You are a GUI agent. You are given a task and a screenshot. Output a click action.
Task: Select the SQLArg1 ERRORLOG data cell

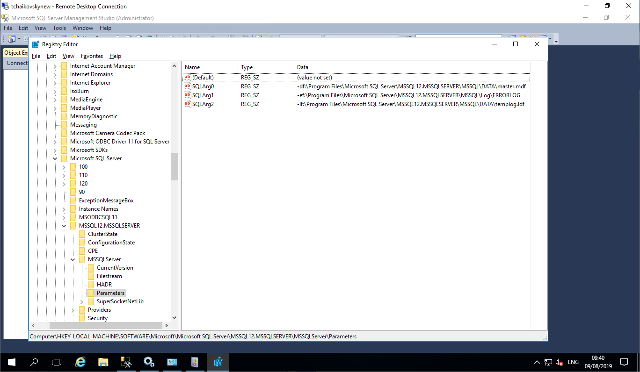(x=408, y=95)
